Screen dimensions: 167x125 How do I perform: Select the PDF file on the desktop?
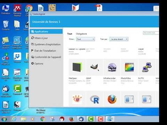pyautogui.click(x=99, y=8)
